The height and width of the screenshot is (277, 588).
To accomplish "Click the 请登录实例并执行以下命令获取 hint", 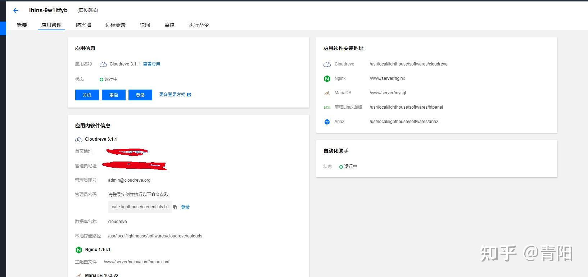I will point(139,195).
